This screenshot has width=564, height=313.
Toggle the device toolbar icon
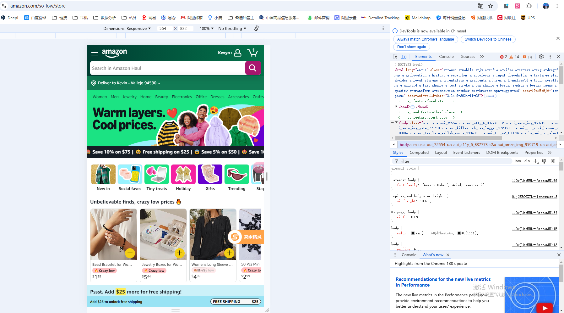(404, 57)
